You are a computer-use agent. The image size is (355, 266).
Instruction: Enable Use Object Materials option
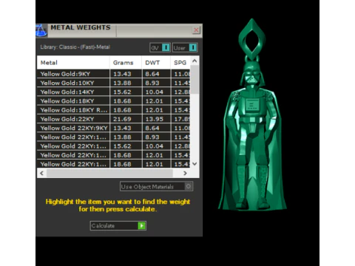pos(156,186)
